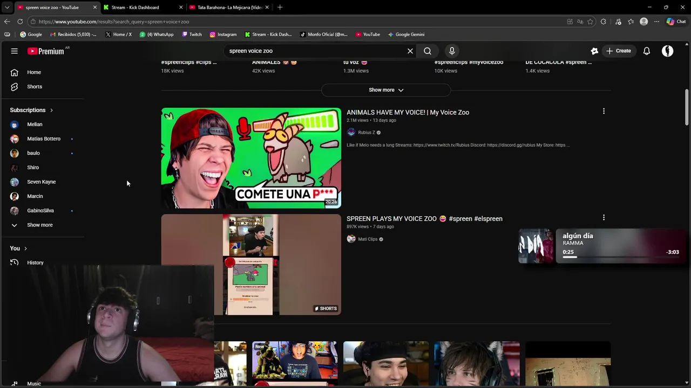Viewport: 691px width, 388px height.
Task: Open title SPREEN PLAYS MY VOICE ZOO
Action: (x=424, y=219)
